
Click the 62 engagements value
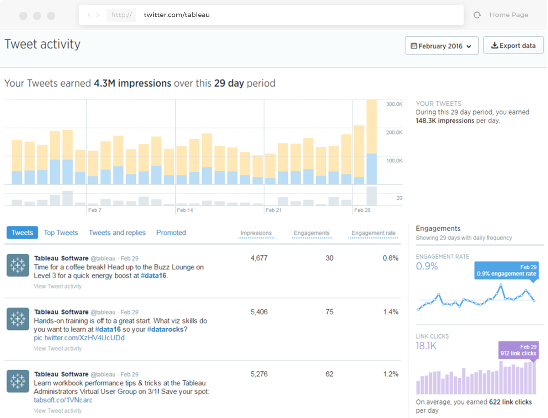pos(329,374)
